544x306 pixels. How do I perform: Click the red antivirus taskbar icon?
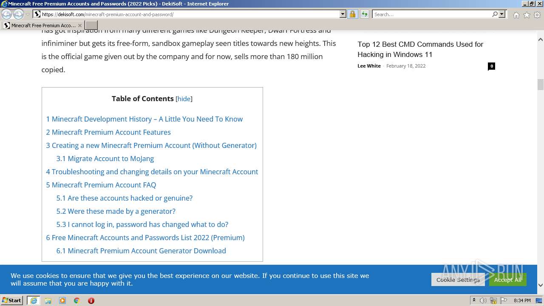pos(91,300)
